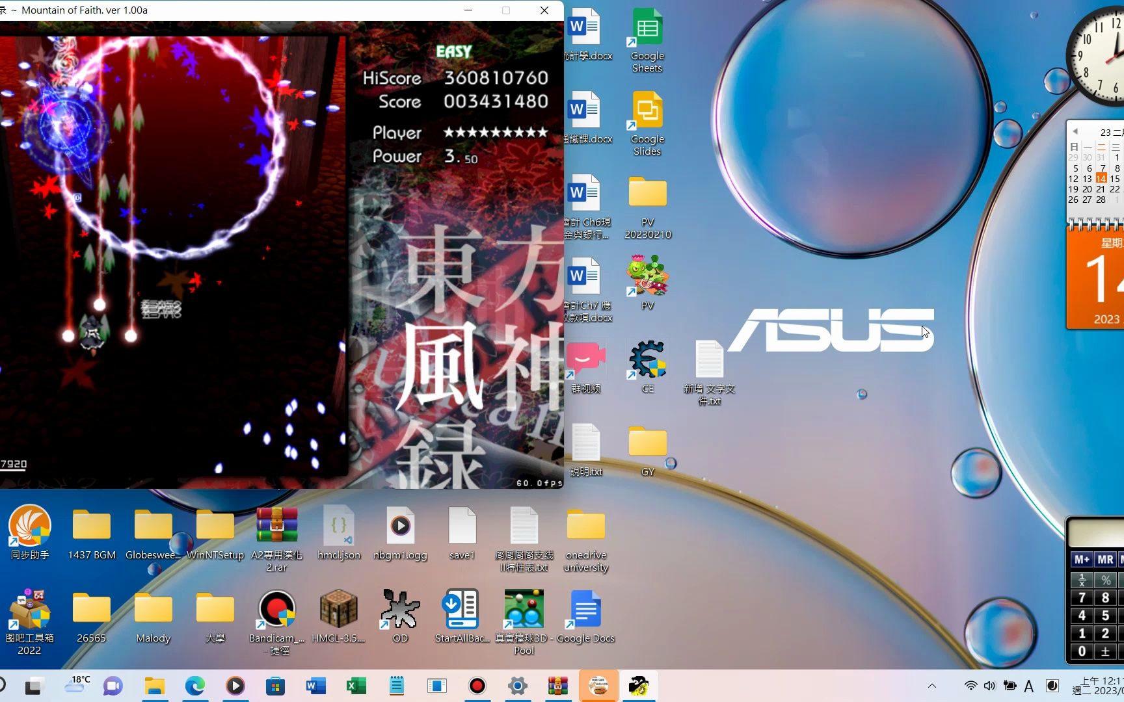The width and height of the screenshot is (1124, 702).
Task: Open the volume speaker tray icon
Action: tap(989, 686)
